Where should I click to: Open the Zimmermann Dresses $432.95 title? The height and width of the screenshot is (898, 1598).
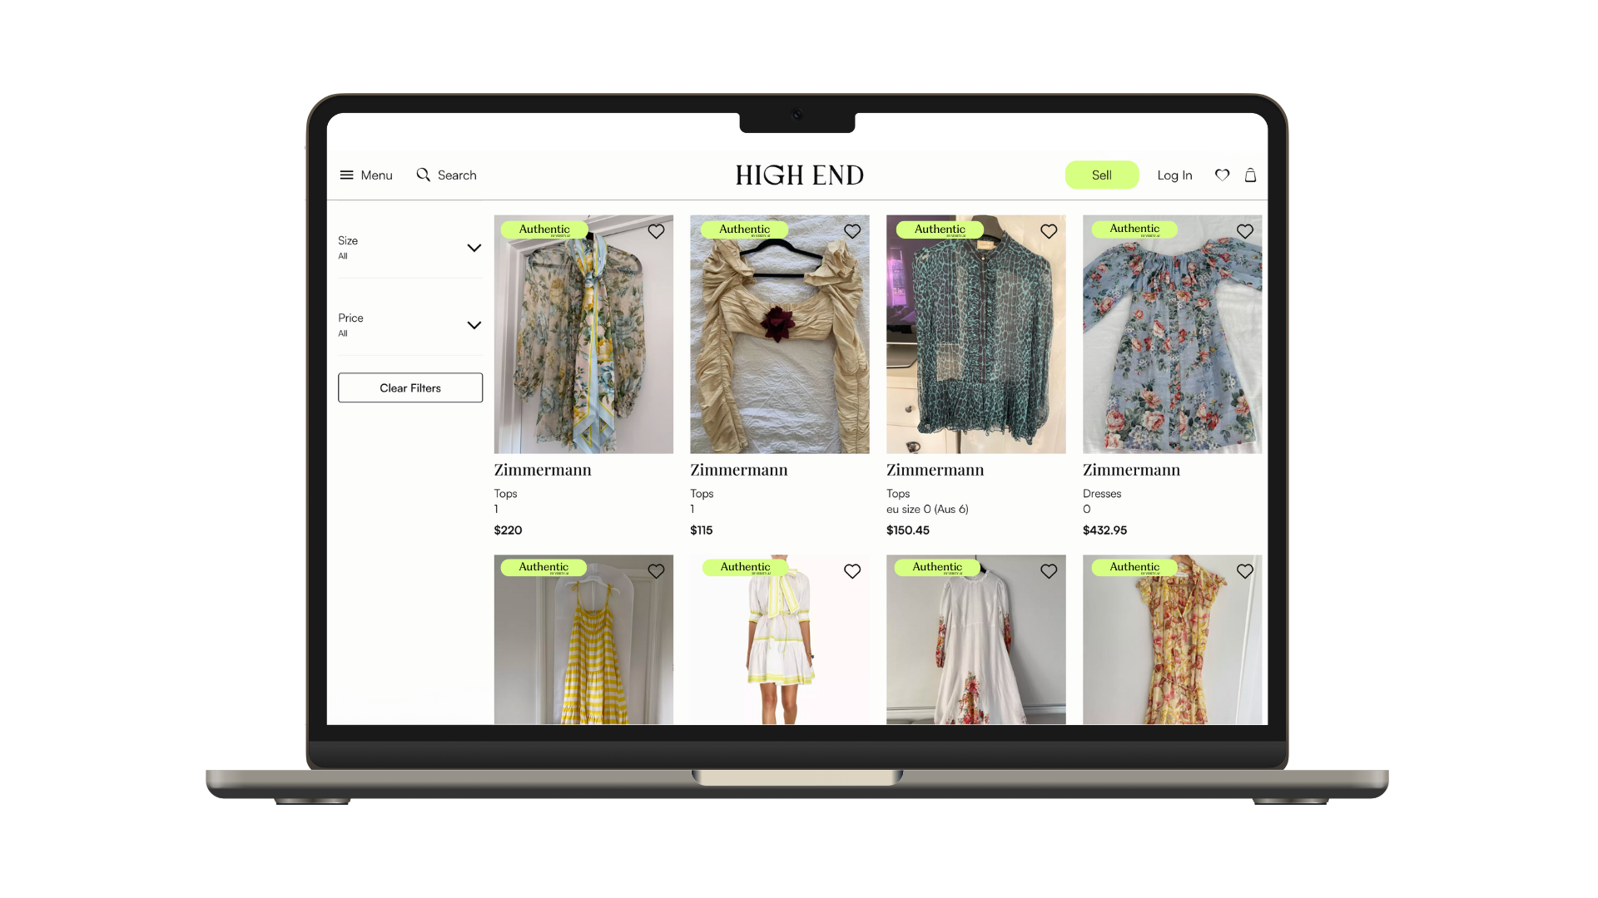pos(1131,471)
